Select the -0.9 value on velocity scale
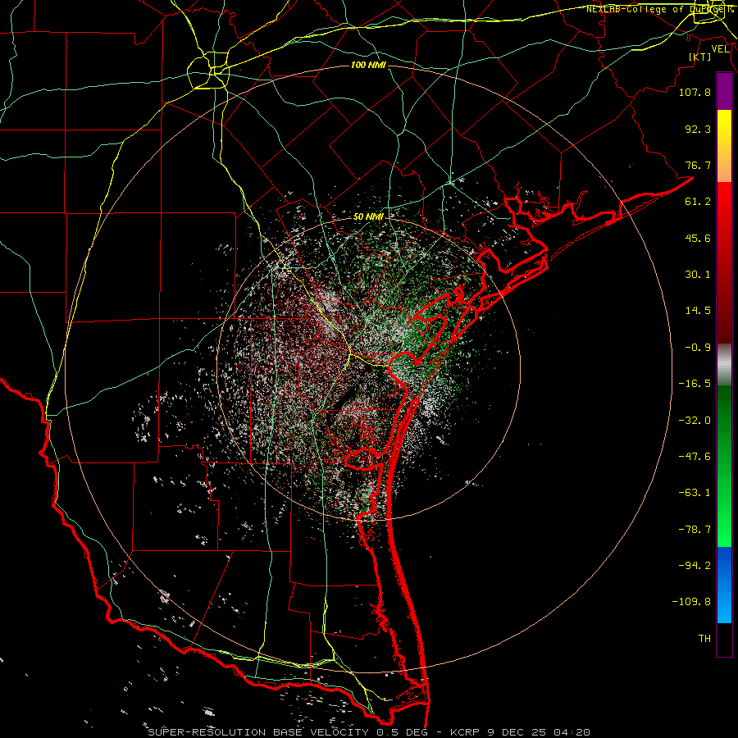 click(x=698, y=348)
